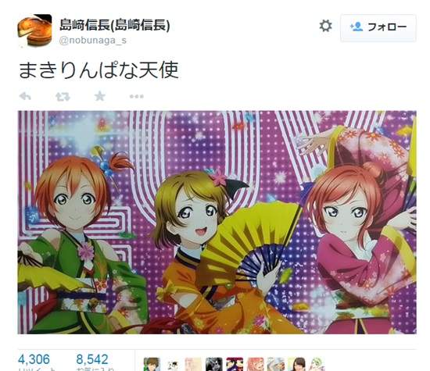Open fifth red avatar in retweeter list
This screenshot has width=430, height=371.
click(x=235, y=365)
